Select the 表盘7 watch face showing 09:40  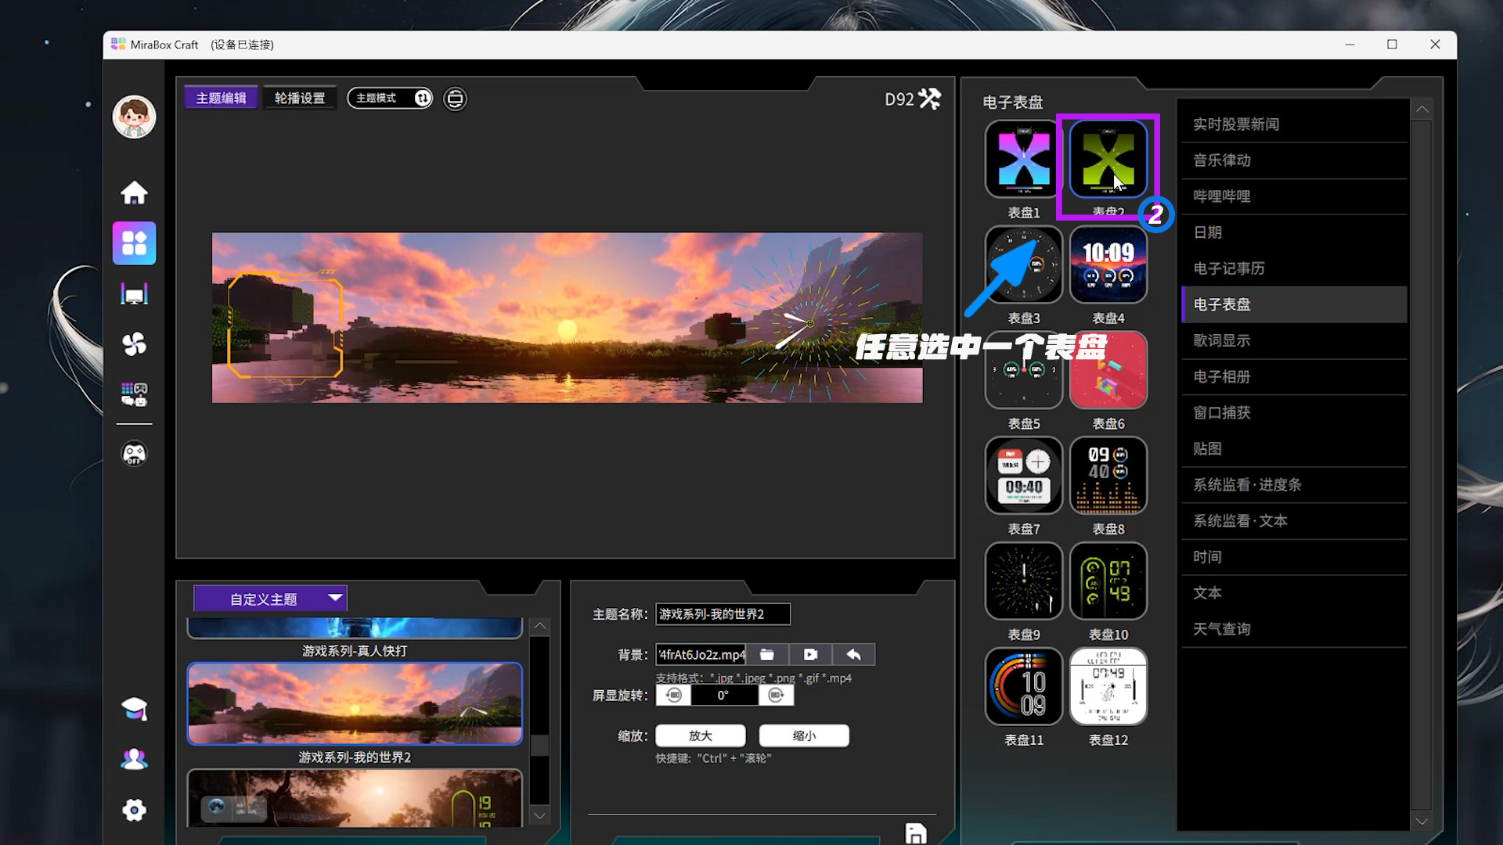(1024, 475)
